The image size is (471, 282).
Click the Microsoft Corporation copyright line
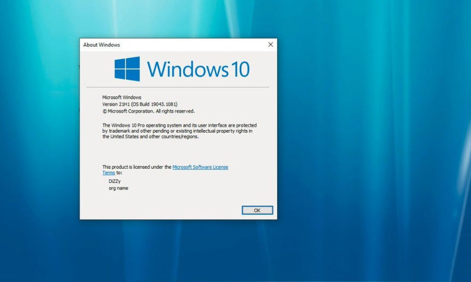(148, 111)
